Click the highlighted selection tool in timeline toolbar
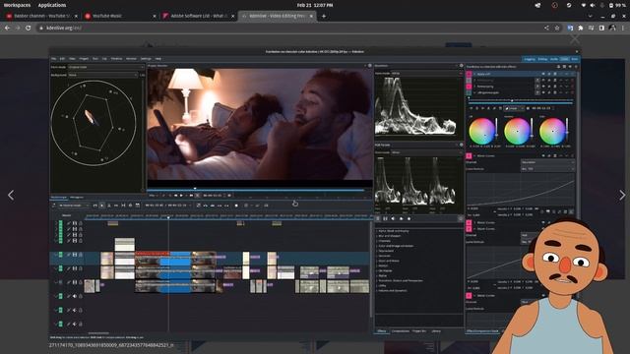The image size is (630, 354). coord(102,206)
